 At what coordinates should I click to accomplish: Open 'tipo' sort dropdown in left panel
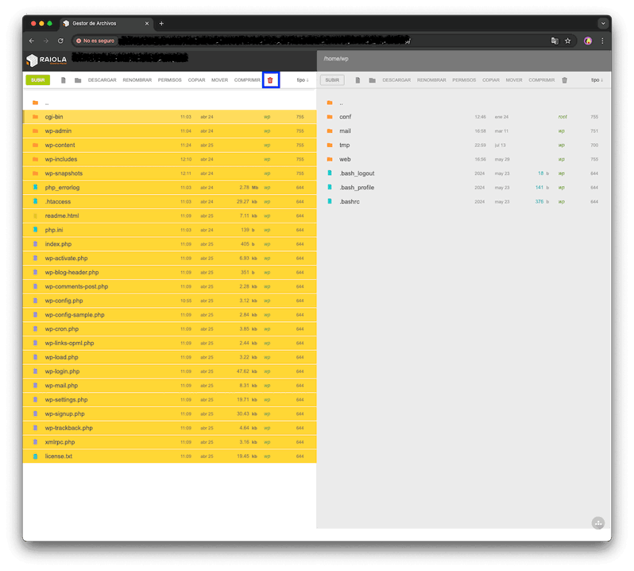[303, 80]
